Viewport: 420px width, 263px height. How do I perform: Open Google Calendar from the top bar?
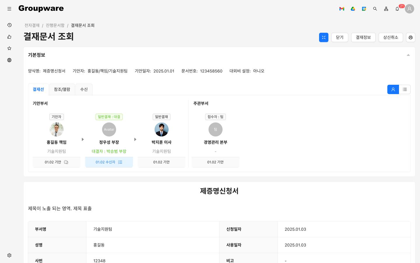[x=364, y=9]
